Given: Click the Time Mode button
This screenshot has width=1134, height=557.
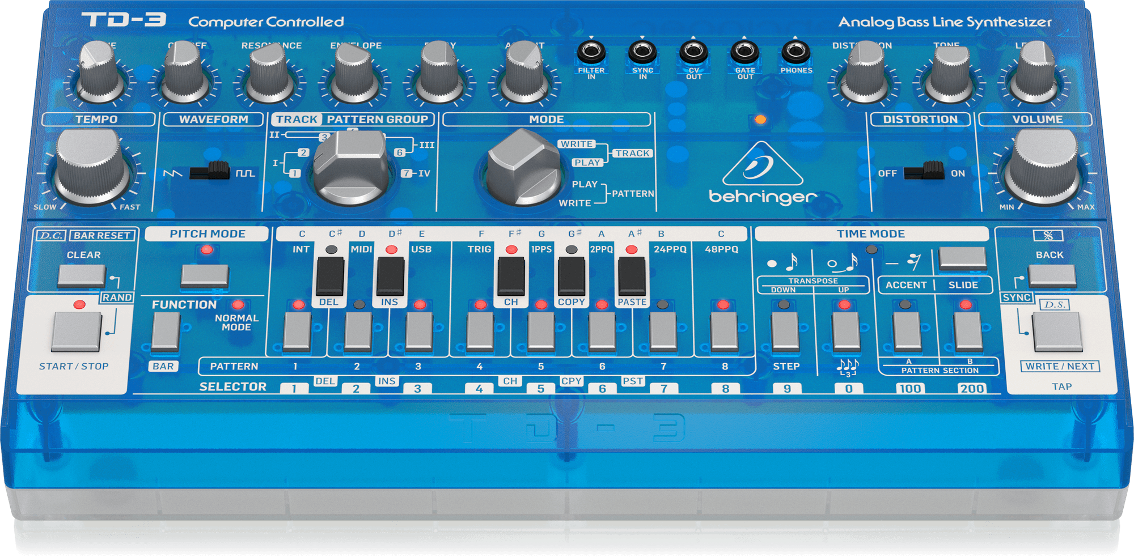Looking at the screenshot, I should [963, 258].
